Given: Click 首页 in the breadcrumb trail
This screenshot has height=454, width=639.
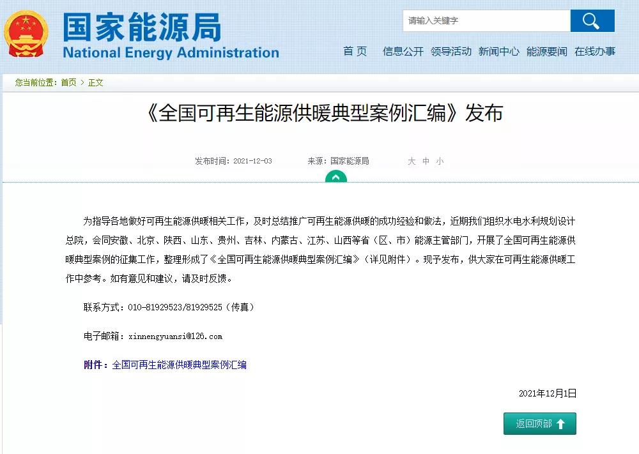Looking at the screenshot, I should (x=68, y=82).
